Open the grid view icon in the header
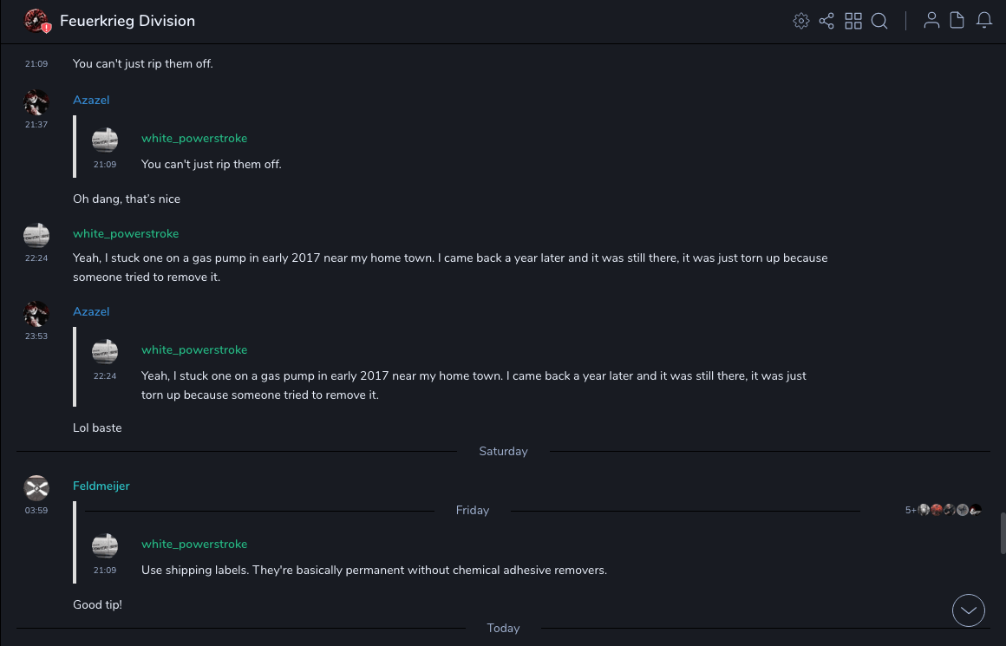The width and height of the screenshot is (1006, 646). (x=853, y=21)
